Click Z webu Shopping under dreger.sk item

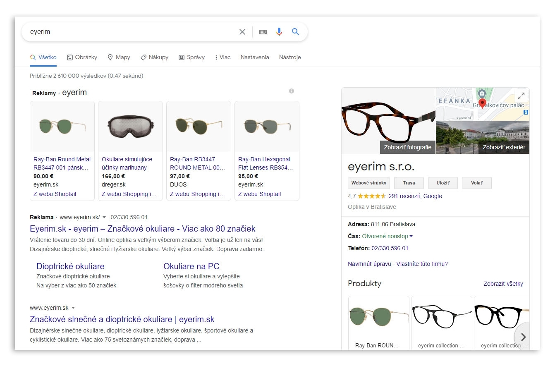pos(129,194)
